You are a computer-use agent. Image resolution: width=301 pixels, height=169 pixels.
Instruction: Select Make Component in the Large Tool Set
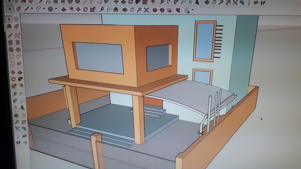16,19
